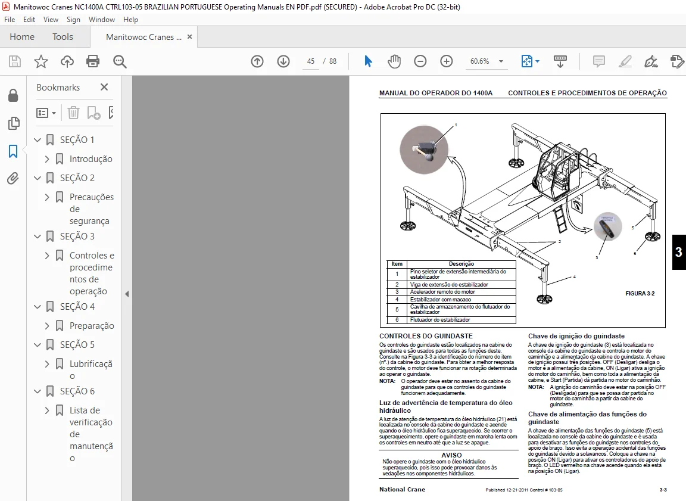Open the Edit menu
This screenshot has height=501, width=686.
[29, 20]
